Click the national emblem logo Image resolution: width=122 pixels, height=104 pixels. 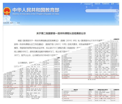click(x=7, y=11)
